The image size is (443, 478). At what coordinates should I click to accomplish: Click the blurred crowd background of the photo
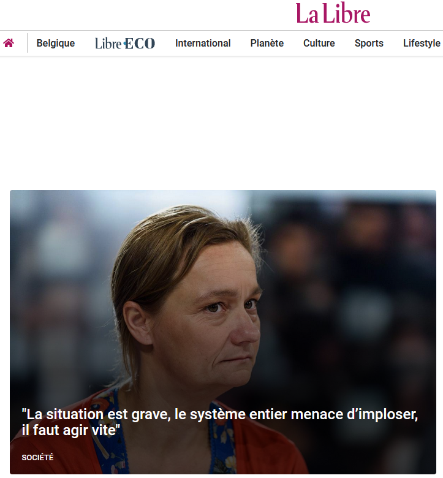coord(350,290)
